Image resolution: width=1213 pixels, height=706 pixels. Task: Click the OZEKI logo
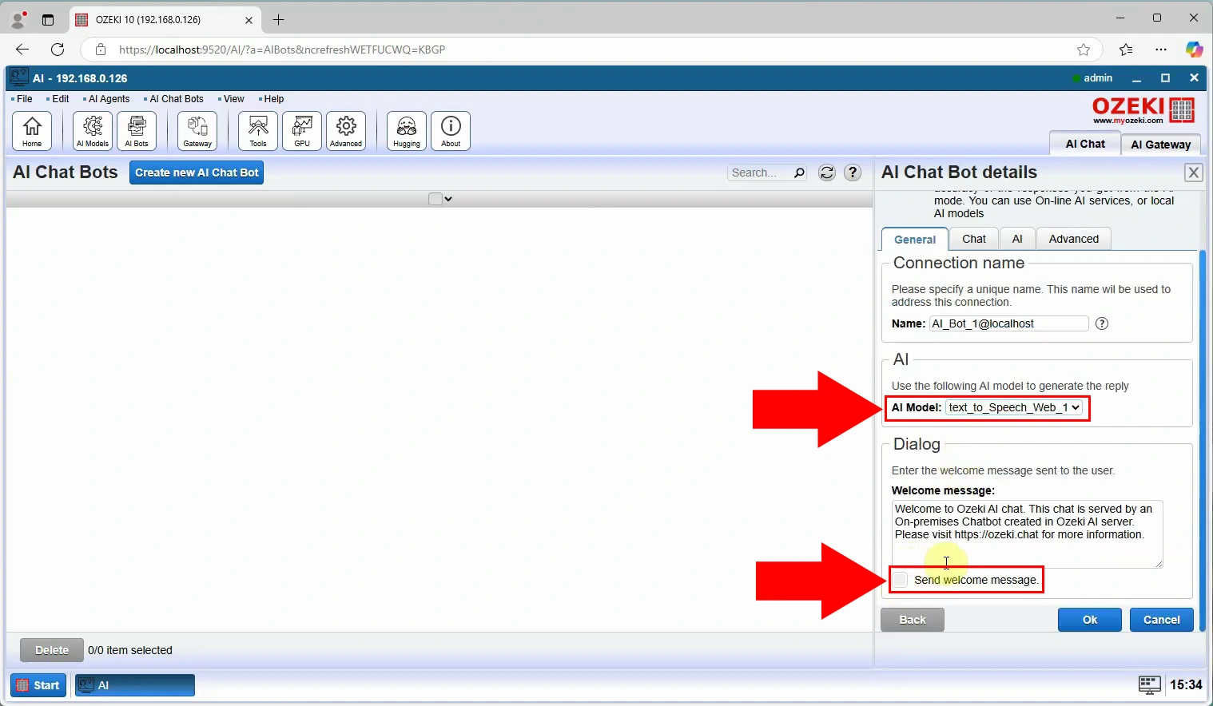point(1143,110)
